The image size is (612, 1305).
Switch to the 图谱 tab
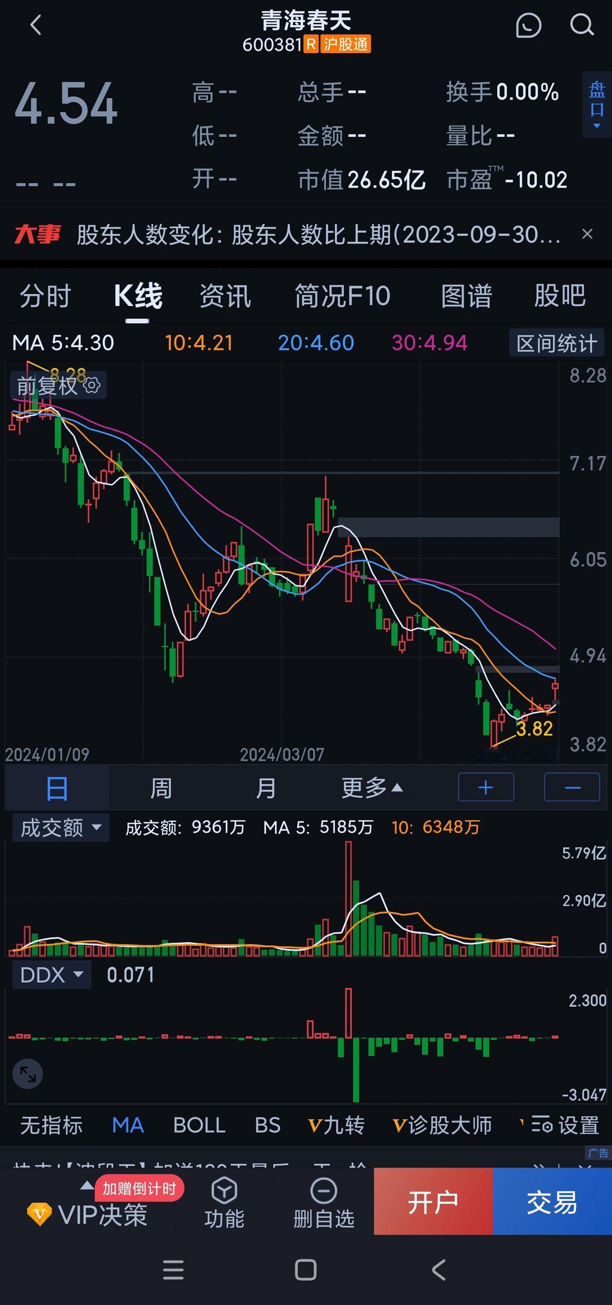(x=467, y=296)
